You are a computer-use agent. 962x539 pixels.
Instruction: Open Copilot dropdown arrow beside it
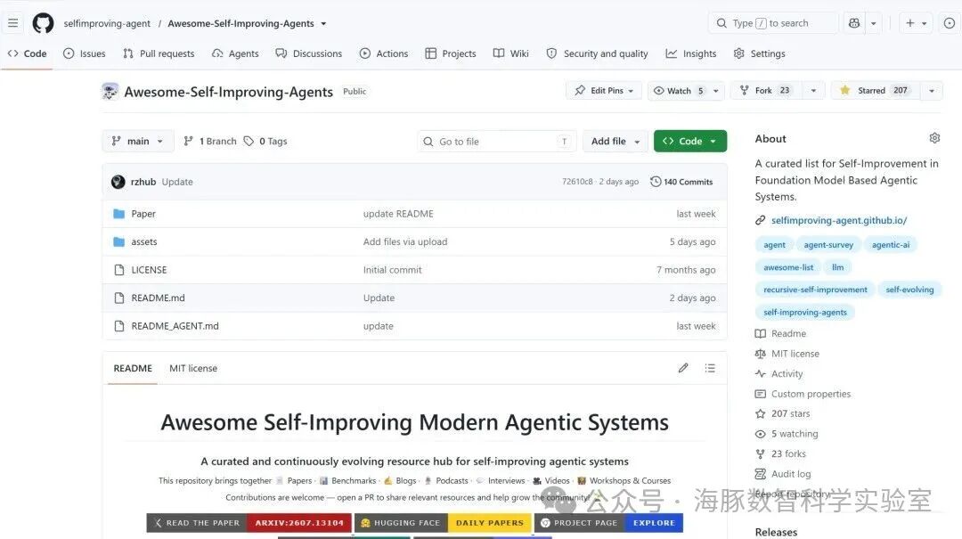pyautogui.click(x=873, y=23)
